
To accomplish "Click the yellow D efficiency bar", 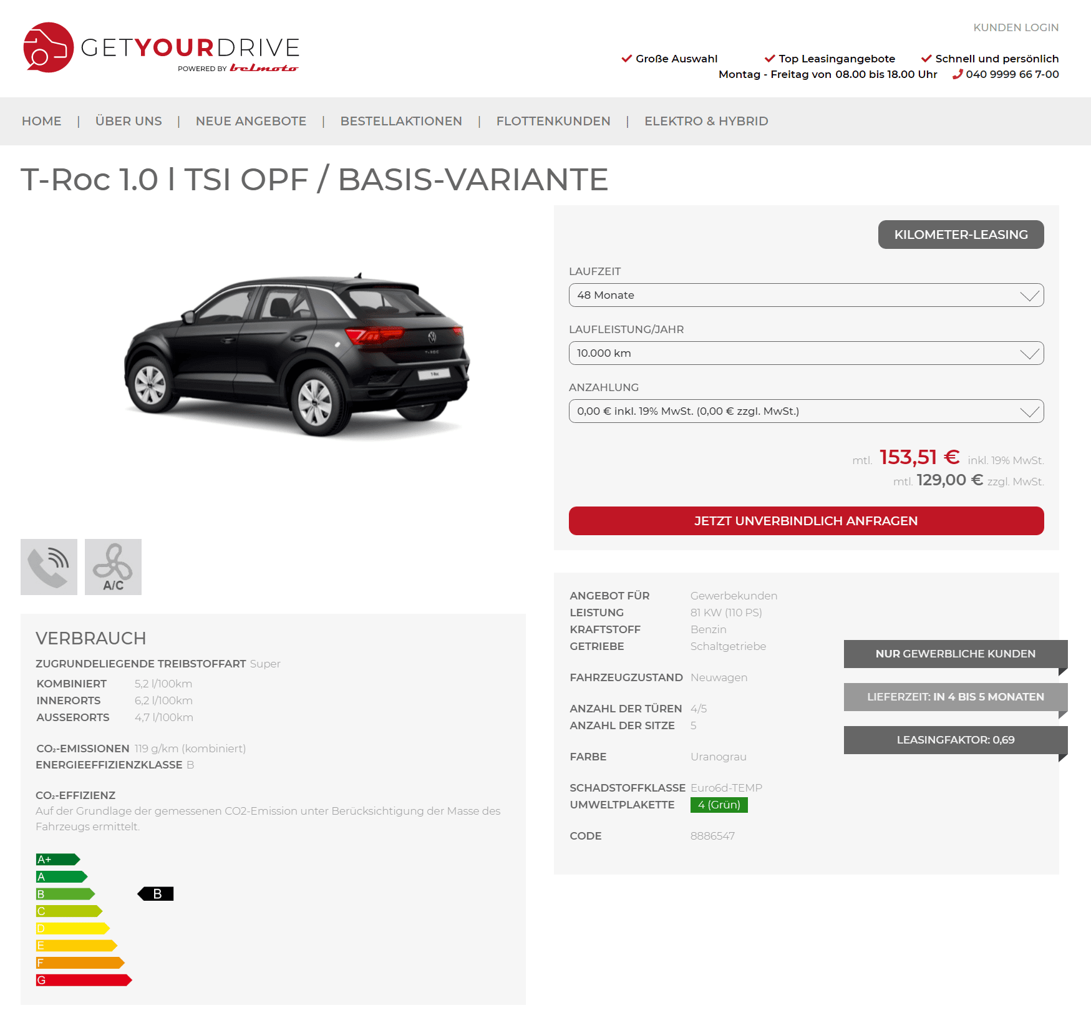I will pyautogui.click(x=73, y=928).
